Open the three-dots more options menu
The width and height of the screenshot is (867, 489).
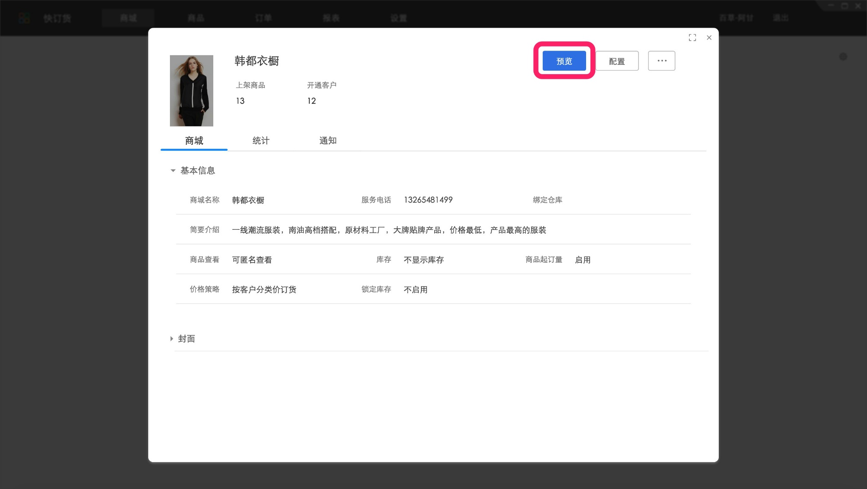click(x=662, y=61)
